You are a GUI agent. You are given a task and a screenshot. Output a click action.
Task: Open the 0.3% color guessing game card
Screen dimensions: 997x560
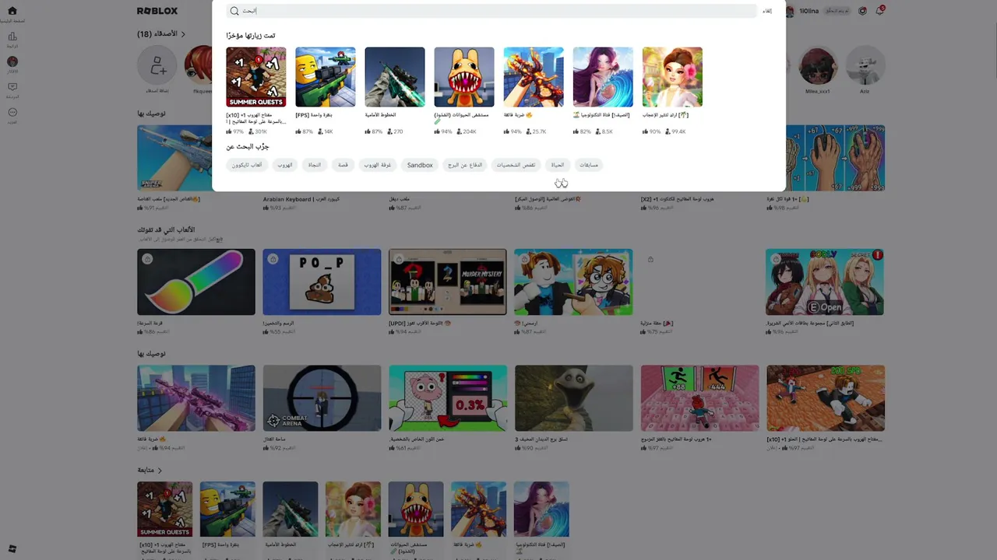(x=448, y=398)
